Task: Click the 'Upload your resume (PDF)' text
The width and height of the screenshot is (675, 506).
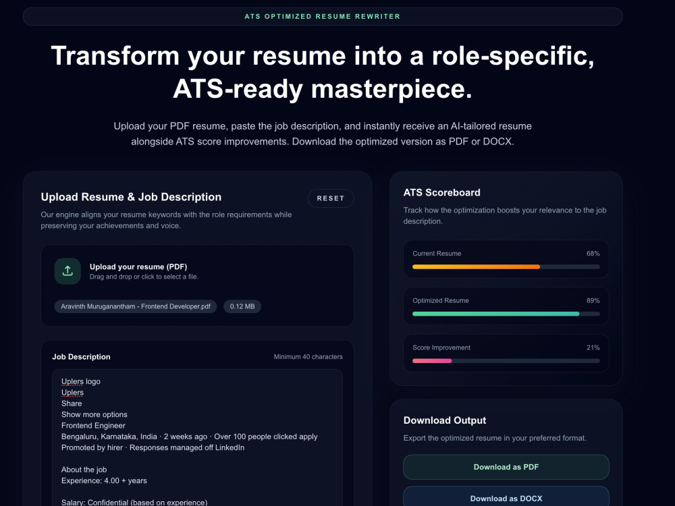Action: click(x=138, y=266)
